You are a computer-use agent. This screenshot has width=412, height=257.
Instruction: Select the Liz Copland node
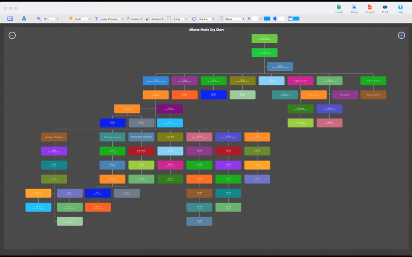(301, 123)
